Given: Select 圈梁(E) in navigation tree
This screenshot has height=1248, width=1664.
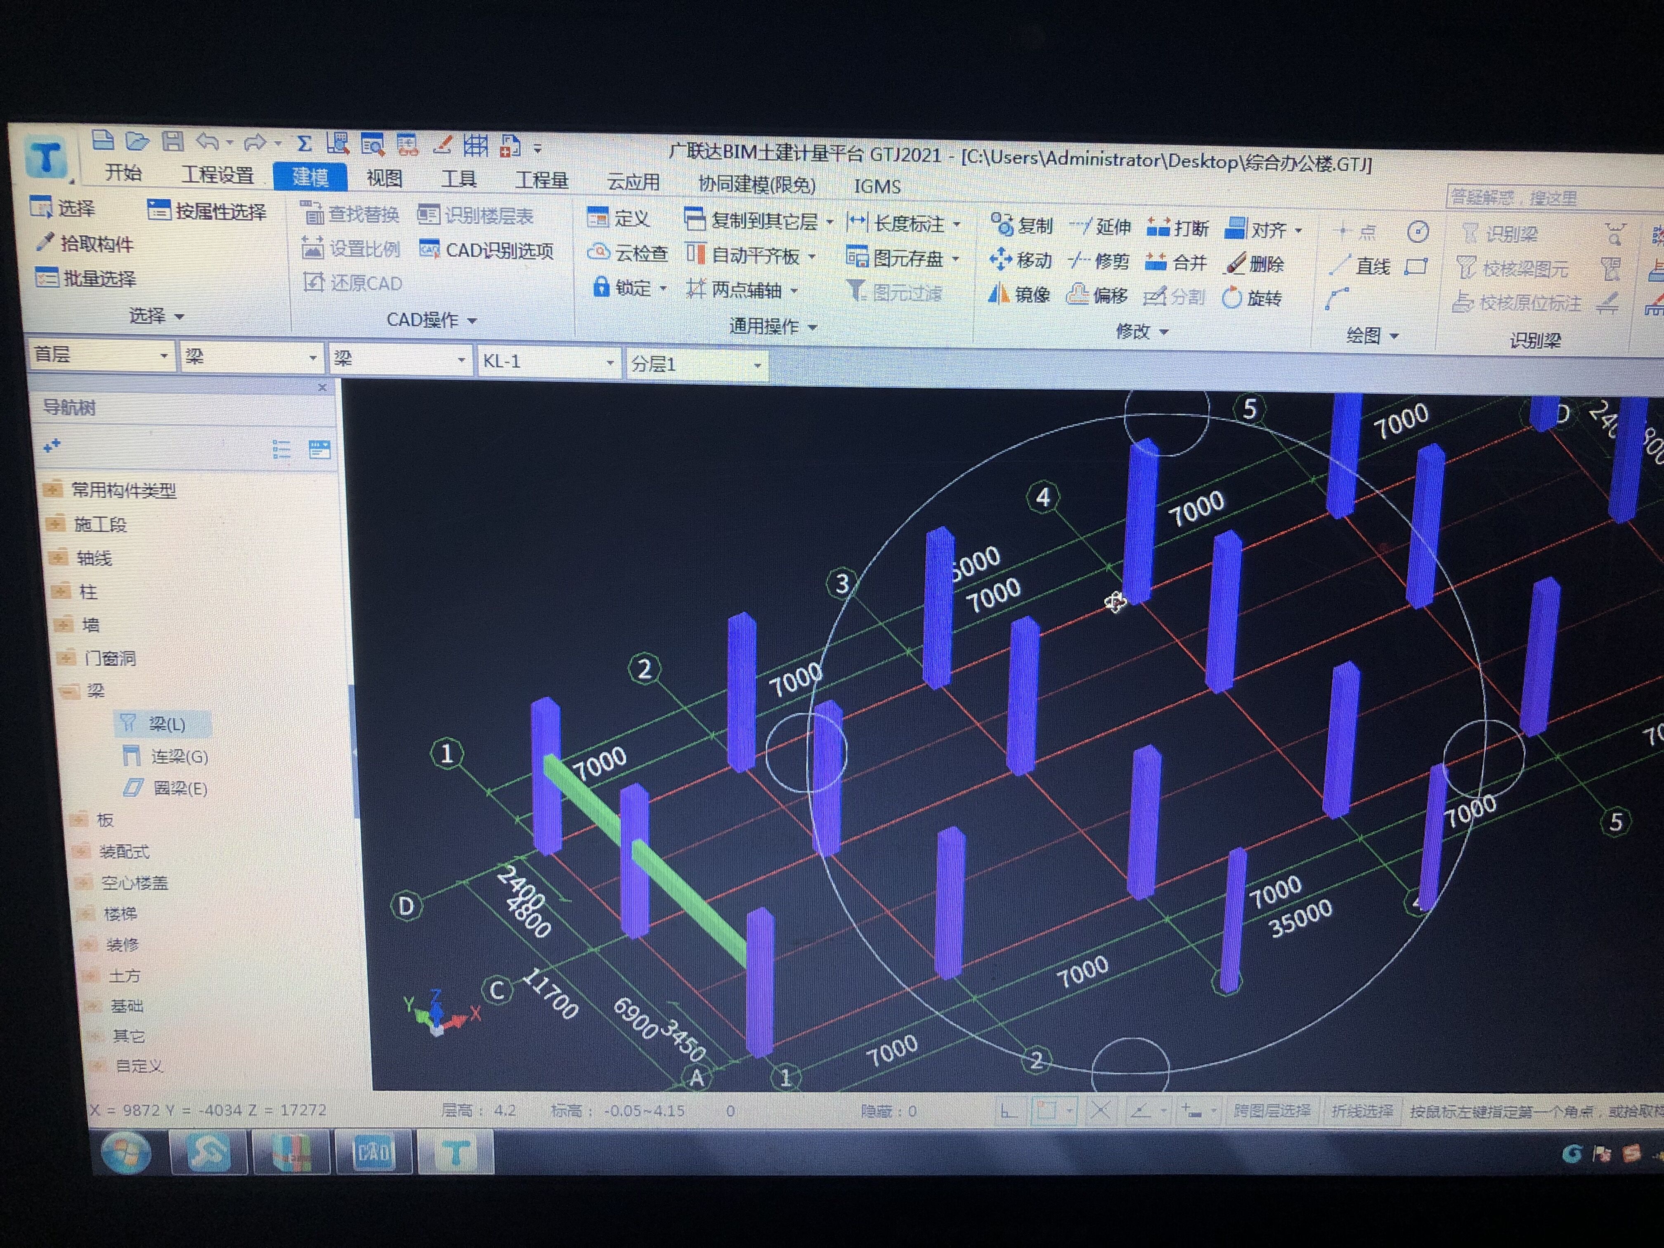Looking at the screenshot, I should coord(165,787).
